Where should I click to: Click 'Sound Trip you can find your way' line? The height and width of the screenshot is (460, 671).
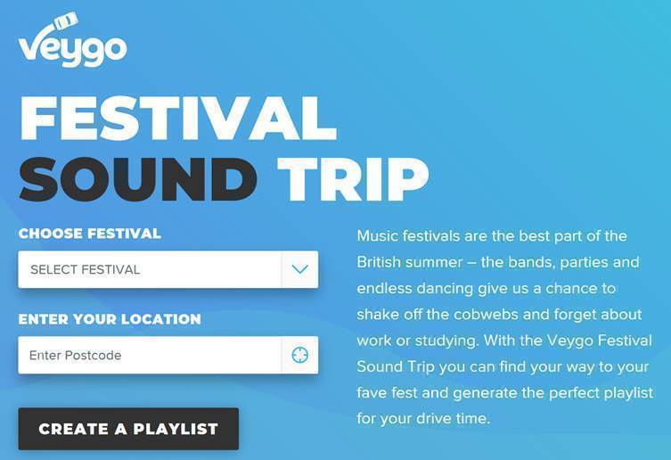coord(503,366)
